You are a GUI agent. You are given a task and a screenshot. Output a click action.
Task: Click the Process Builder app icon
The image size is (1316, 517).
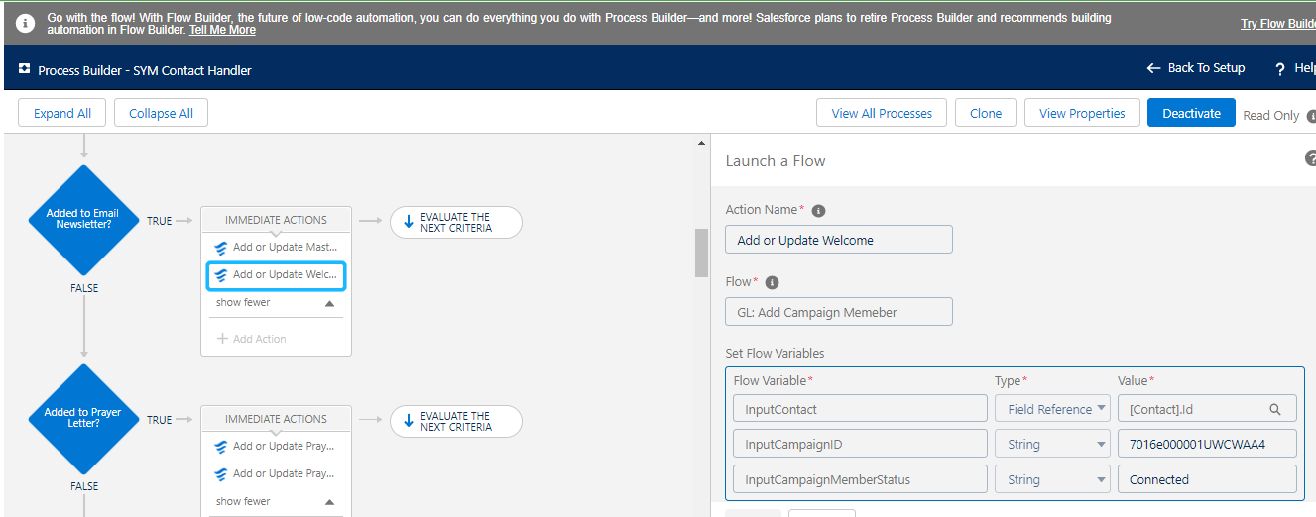point(24,69)
